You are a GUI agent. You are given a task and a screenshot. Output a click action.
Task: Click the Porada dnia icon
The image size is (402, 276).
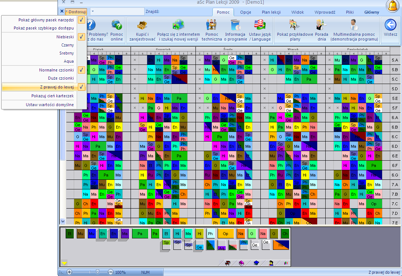click(321, 25)
